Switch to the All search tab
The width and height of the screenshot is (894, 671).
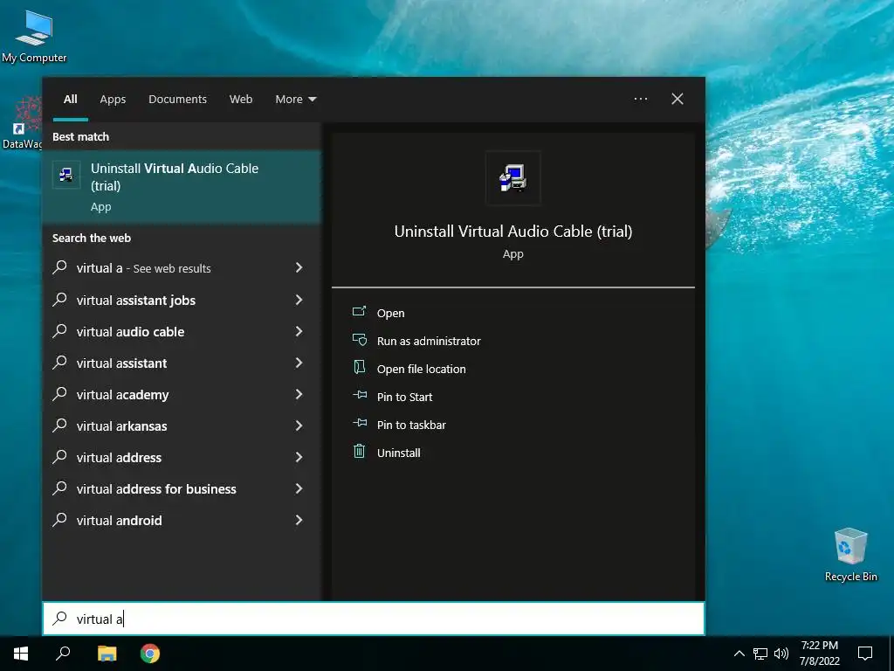pos(70,100)
